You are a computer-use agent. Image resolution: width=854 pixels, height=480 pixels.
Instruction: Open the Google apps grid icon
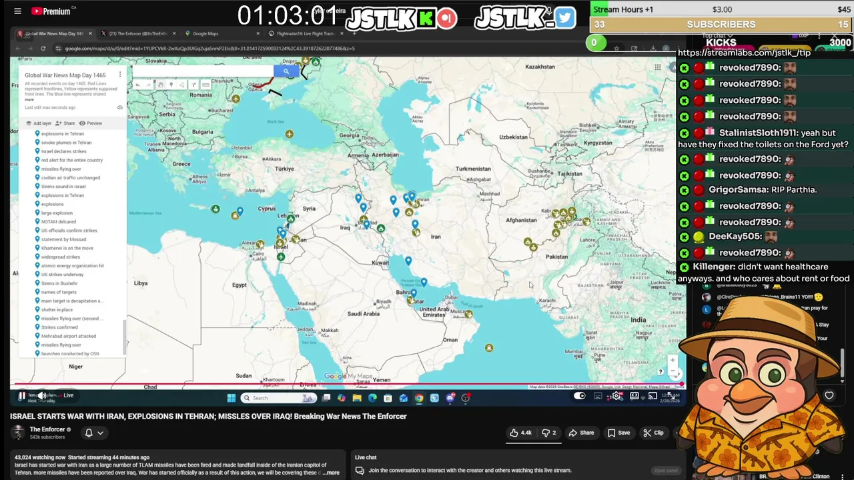click(x=658, y=67)
